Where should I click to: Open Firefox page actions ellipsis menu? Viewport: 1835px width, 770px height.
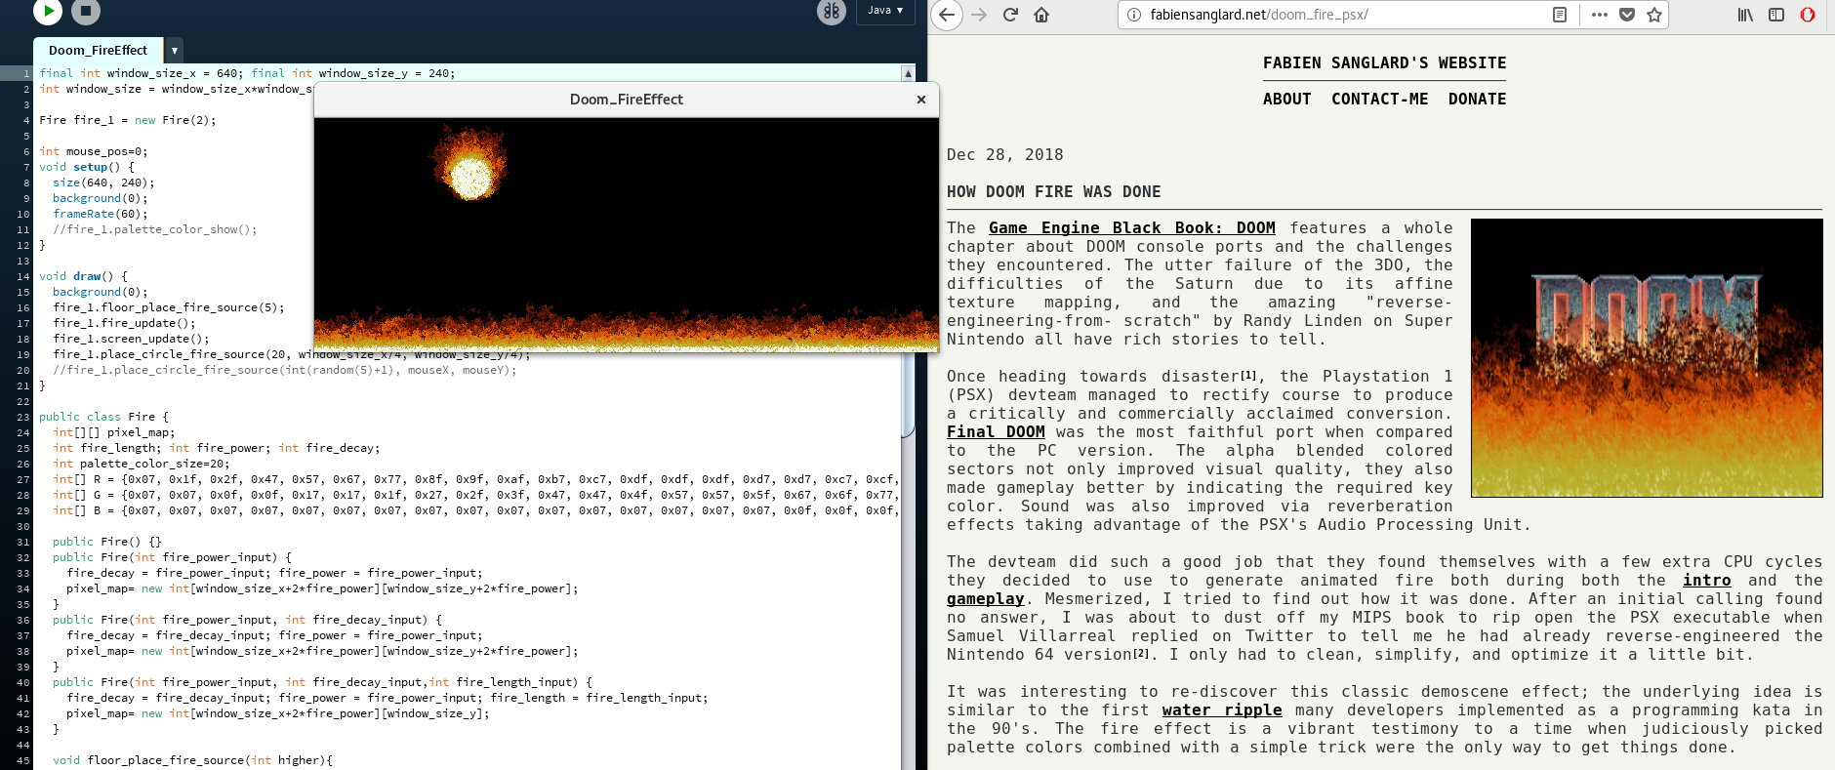[x=1599, y=15]
